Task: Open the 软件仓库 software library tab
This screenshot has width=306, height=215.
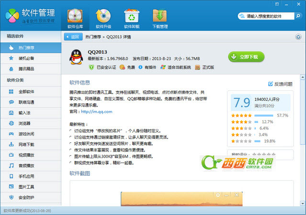Action: coord(75,19)
